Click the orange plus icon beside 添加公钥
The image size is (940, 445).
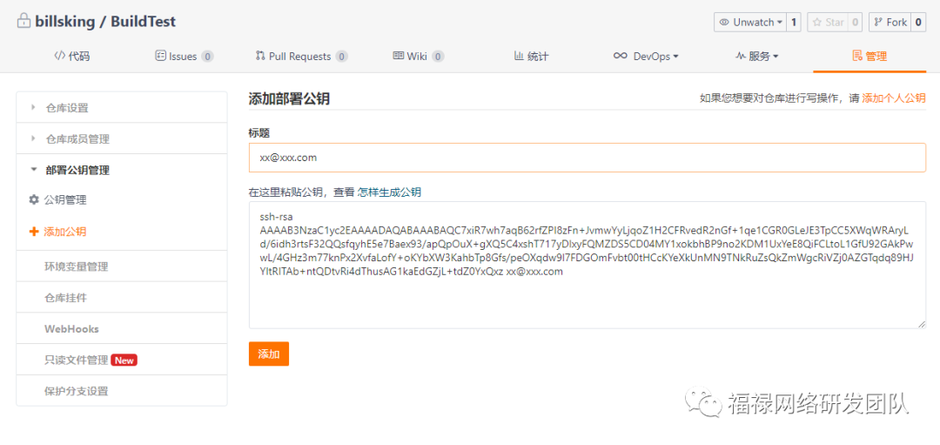pyautogui.click(x=34, y=232)
